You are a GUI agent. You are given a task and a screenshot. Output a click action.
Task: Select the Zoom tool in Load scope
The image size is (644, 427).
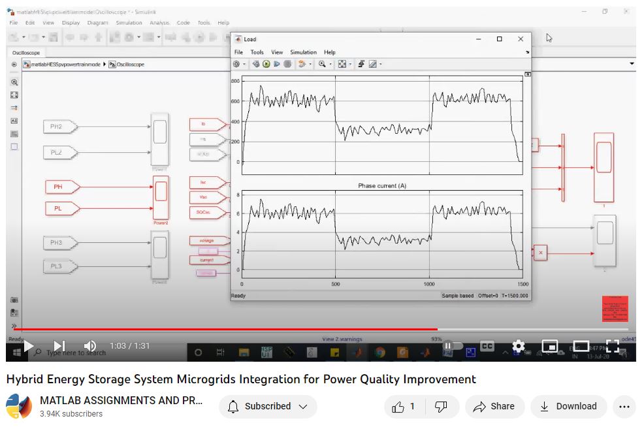[322, 64]
